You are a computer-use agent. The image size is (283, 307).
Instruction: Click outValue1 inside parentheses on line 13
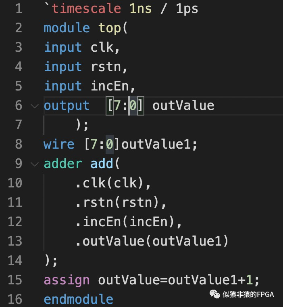(187, 241)
